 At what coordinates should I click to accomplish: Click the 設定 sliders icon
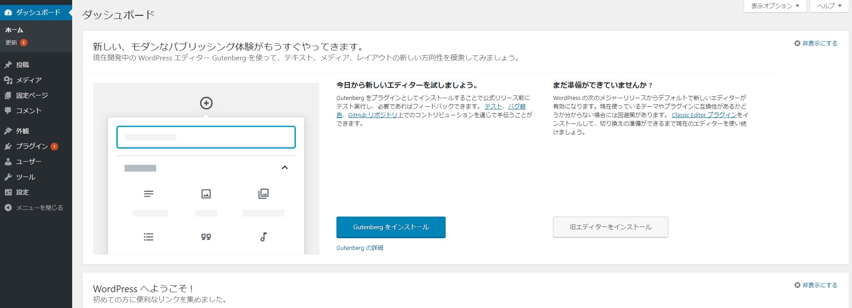(8, 192)
